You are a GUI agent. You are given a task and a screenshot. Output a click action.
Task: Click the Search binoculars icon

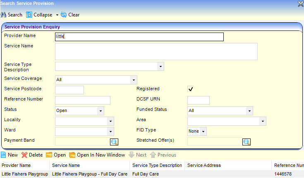tap(4, 15)
